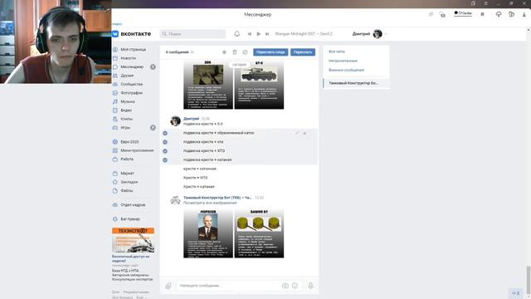
Task: Attach photo camera icon
Action: tap(285, 286)
